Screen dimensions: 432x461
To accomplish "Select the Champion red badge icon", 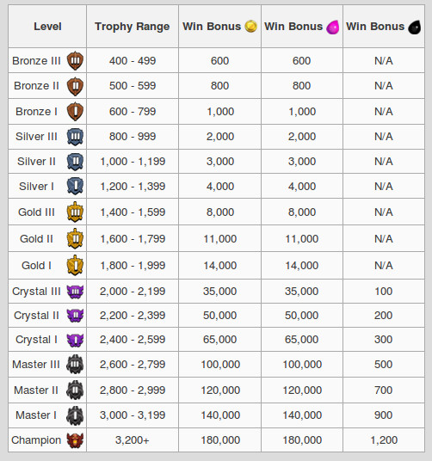I will click(x=75, y=440).
